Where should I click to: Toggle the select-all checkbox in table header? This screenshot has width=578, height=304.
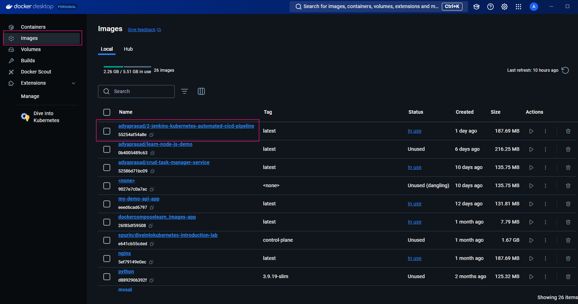(107, 112)
